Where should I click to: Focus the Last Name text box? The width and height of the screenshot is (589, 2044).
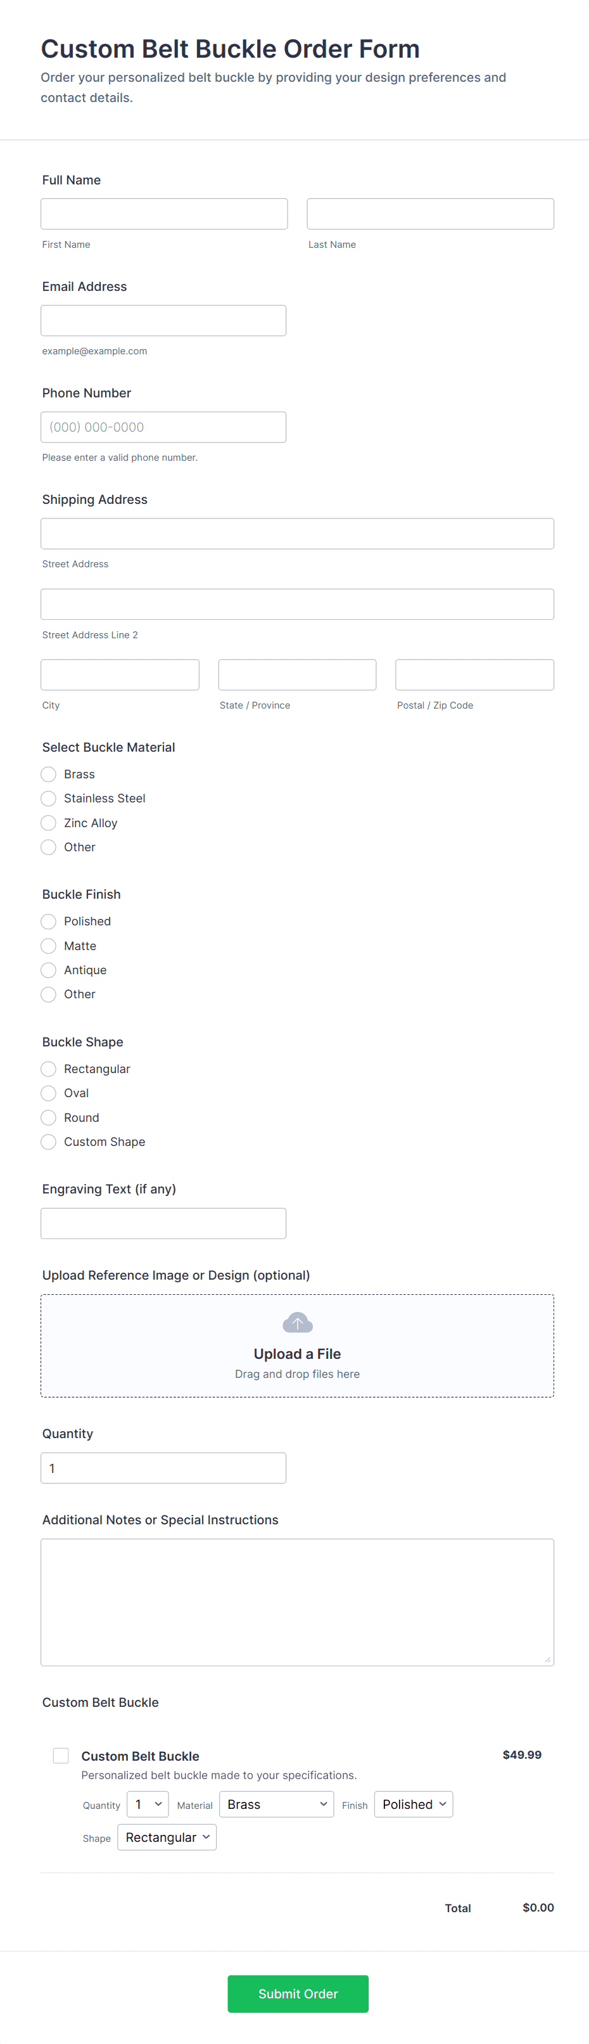click(429, 214)
